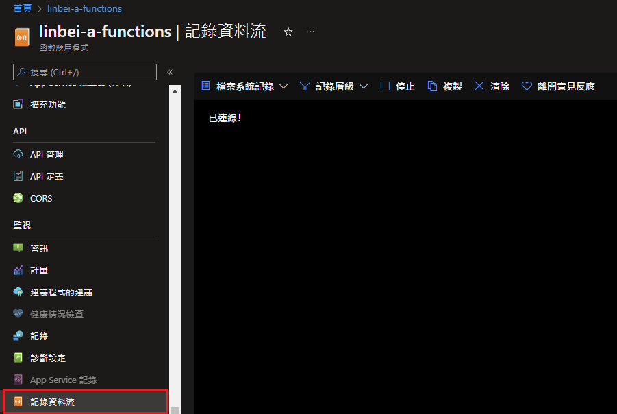Open CORS settings in the sidebar
Image resolution: width=617 pixels, height=414 pixels.
[41, 199]
